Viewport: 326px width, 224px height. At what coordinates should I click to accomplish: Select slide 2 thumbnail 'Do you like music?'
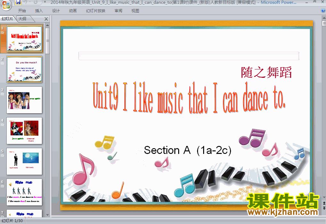pos(24,69)
